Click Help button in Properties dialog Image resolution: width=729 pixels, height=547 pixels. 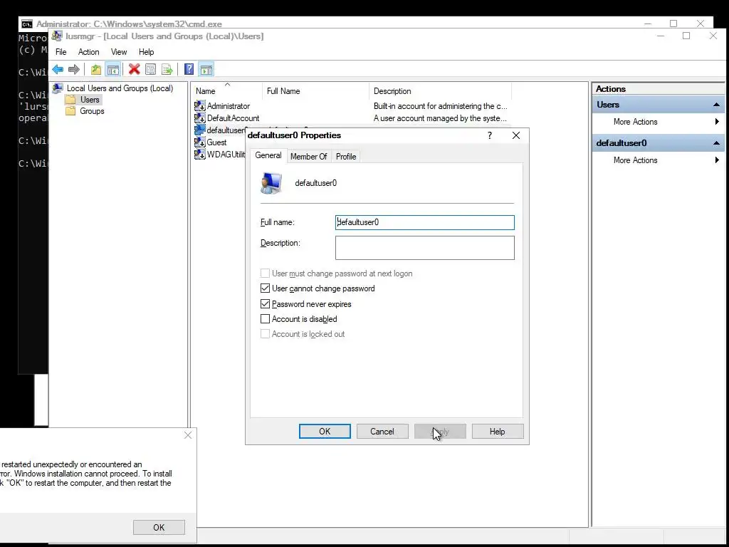[x=498, y=432]
